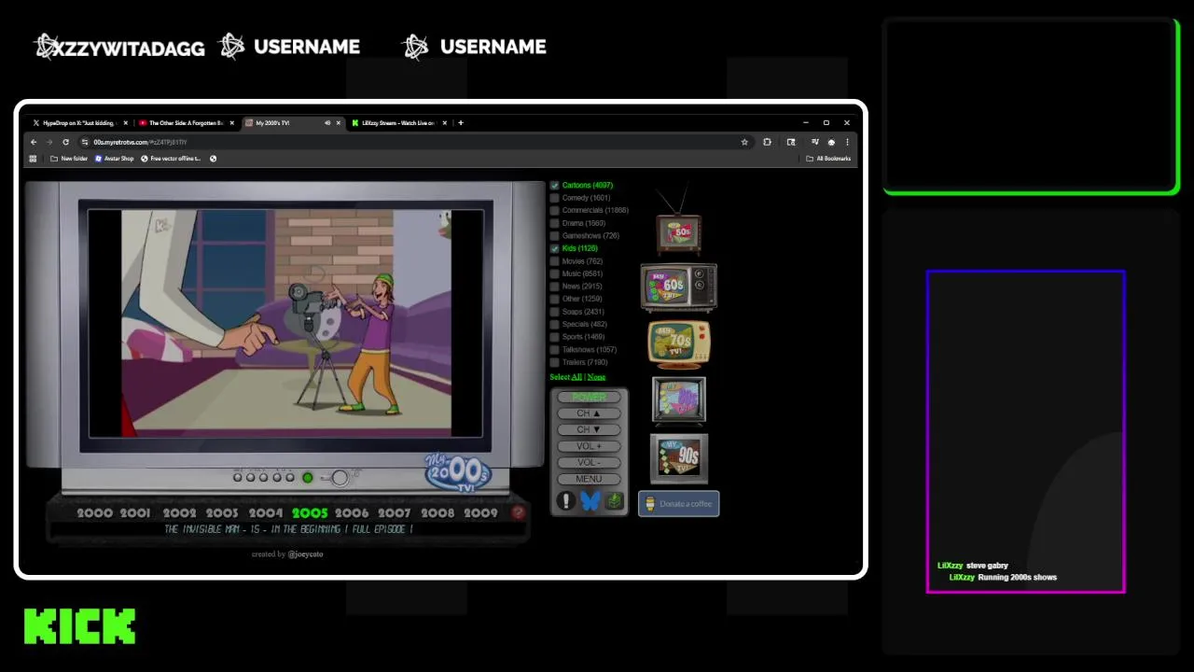This screenshot has height=672, width=1194.
Task: Switch to the LilXzzy Stream tab
Action: pos(398,122)
